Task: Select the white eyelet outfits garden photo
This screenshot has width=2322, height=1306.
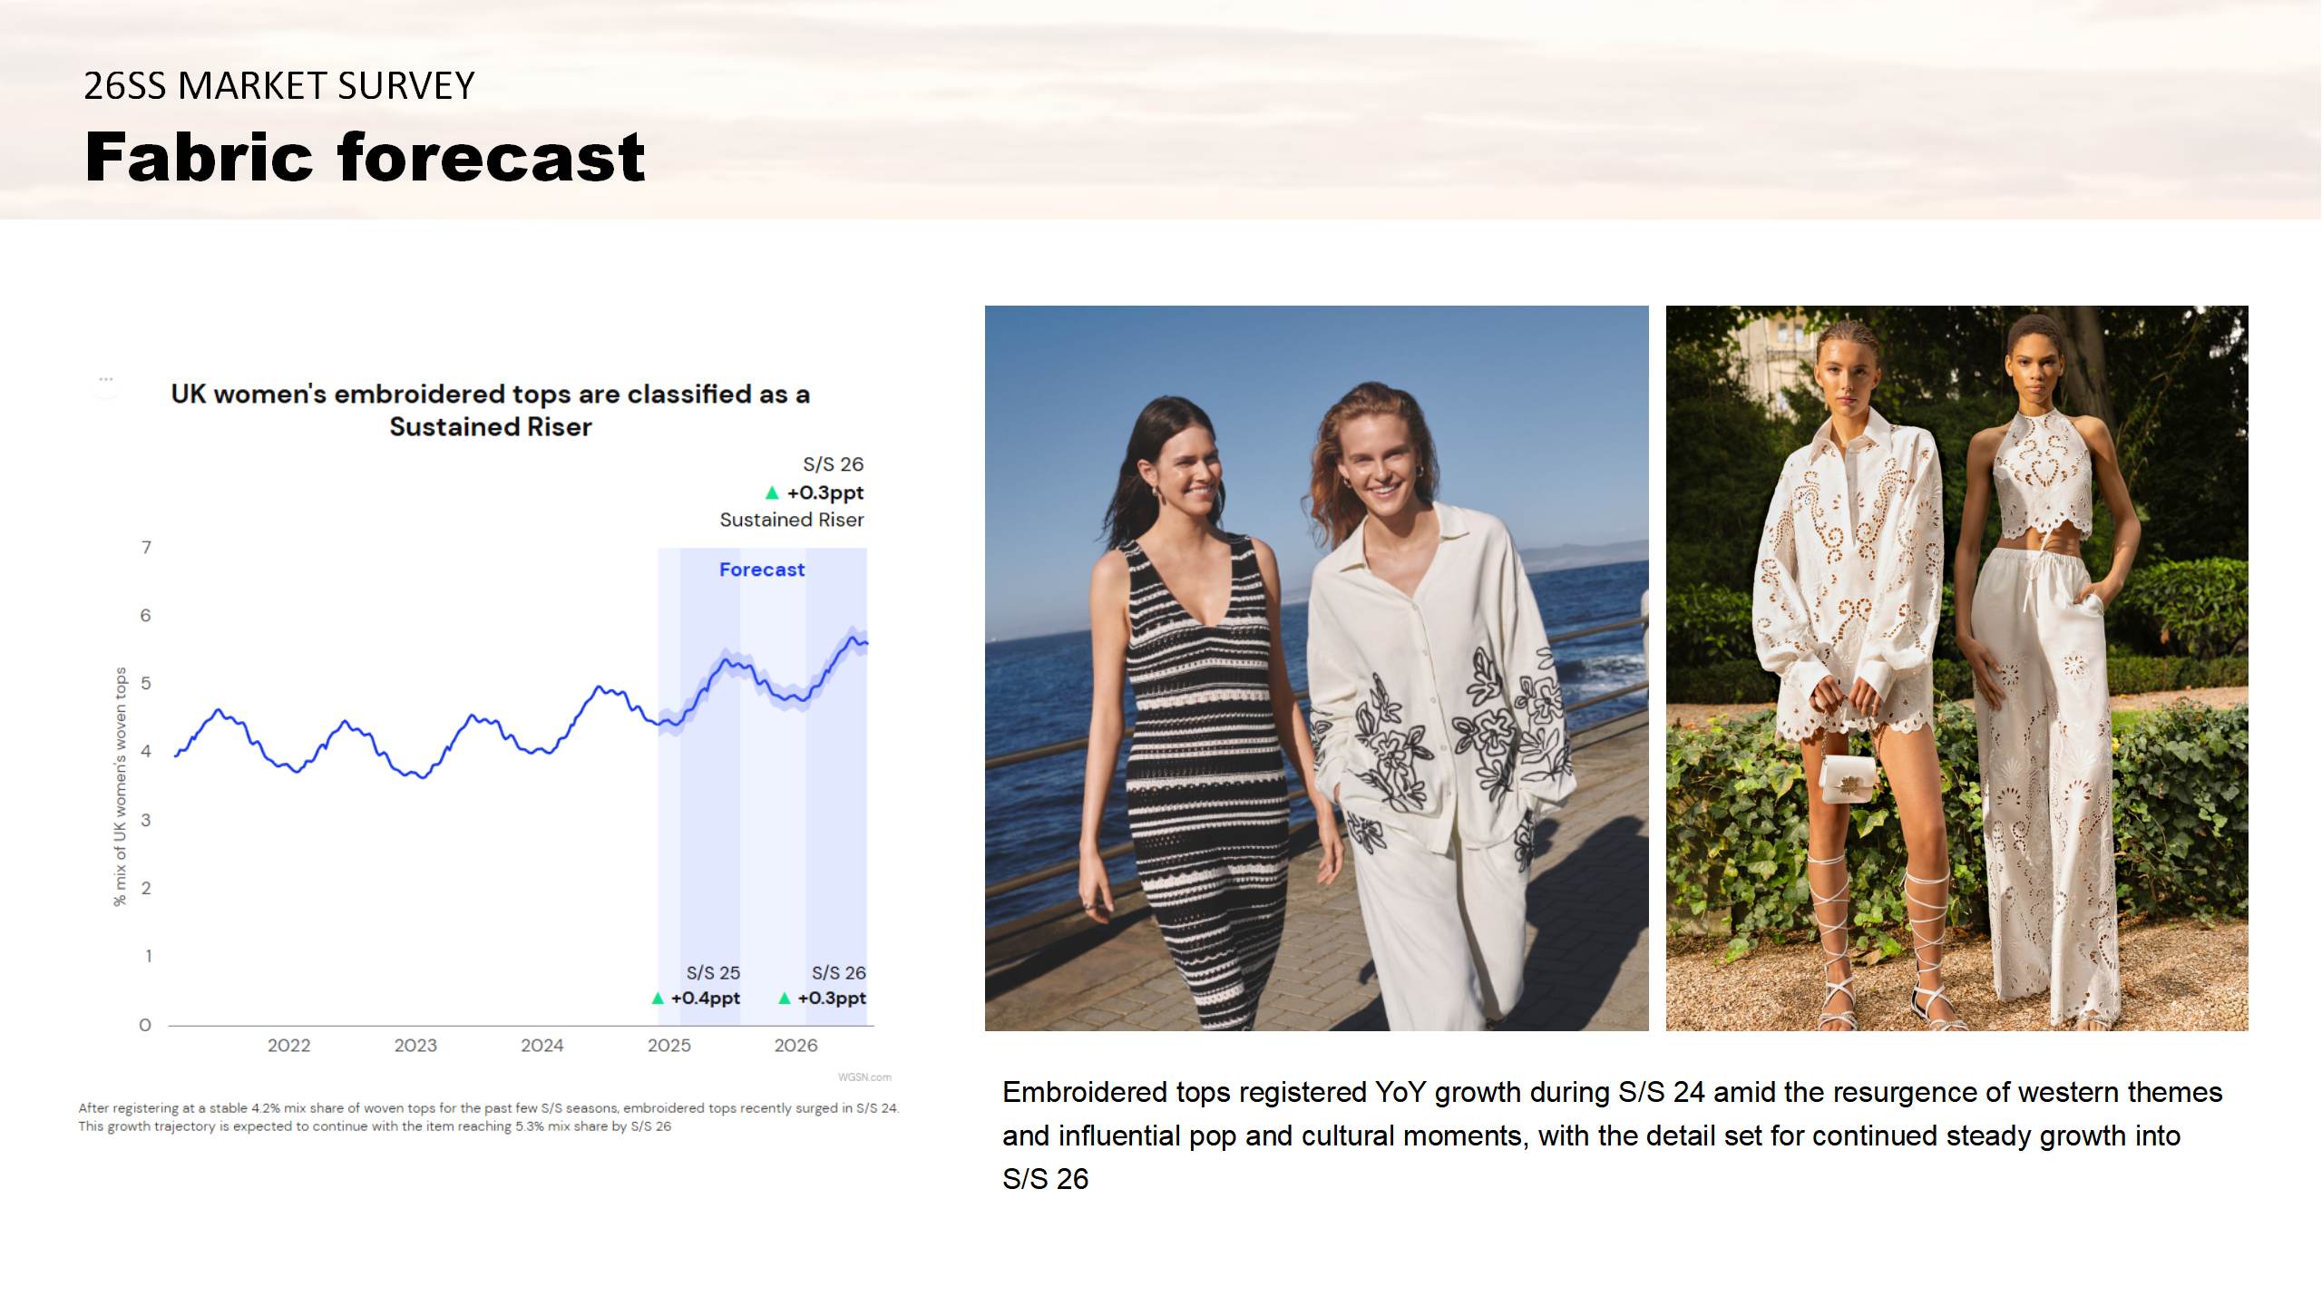Action: [1956, 668]
